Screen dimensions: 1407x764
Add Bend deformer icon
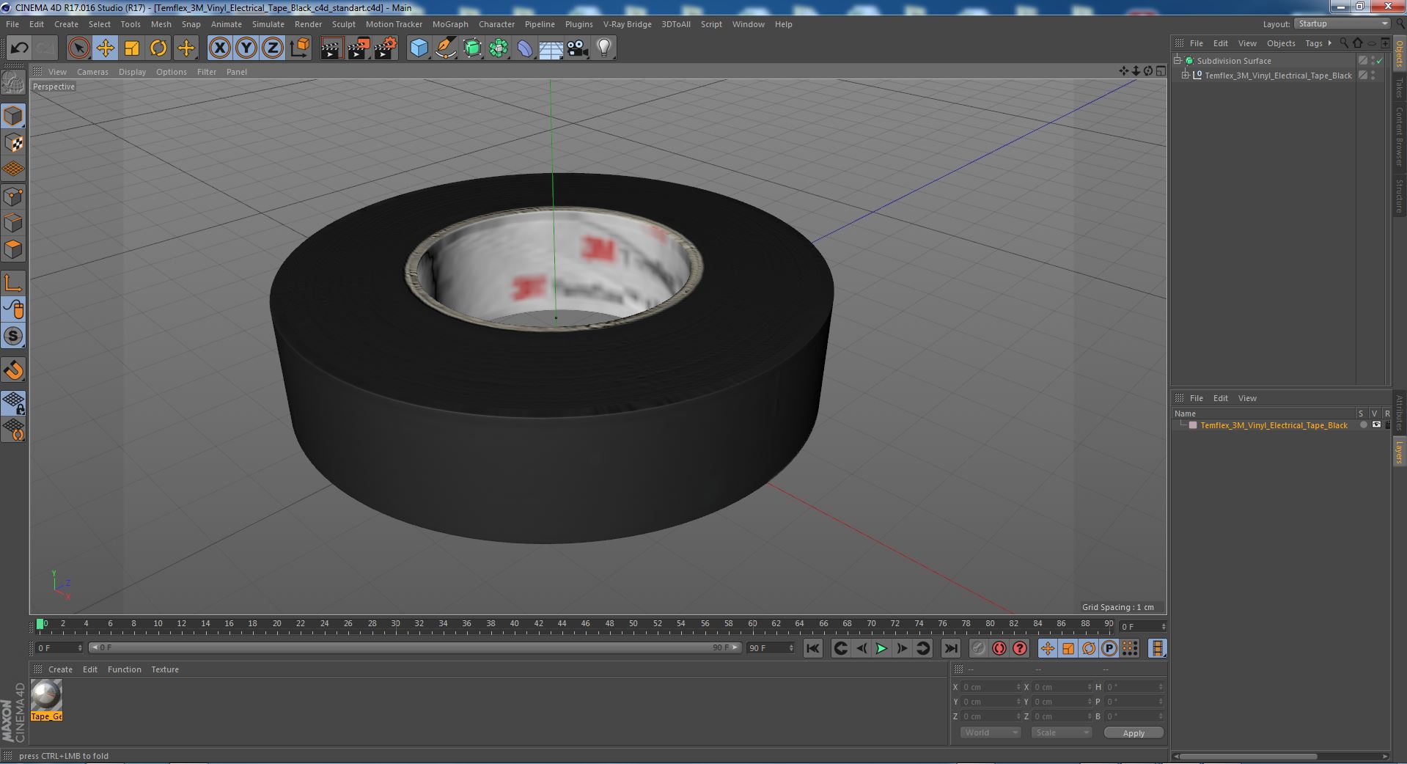click(x=525, y=48)
